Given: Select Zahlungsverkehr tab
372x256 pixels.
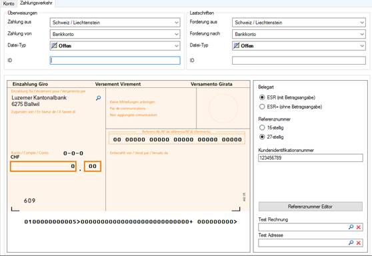Looking at the screenshot, I should tap(36, 3).
